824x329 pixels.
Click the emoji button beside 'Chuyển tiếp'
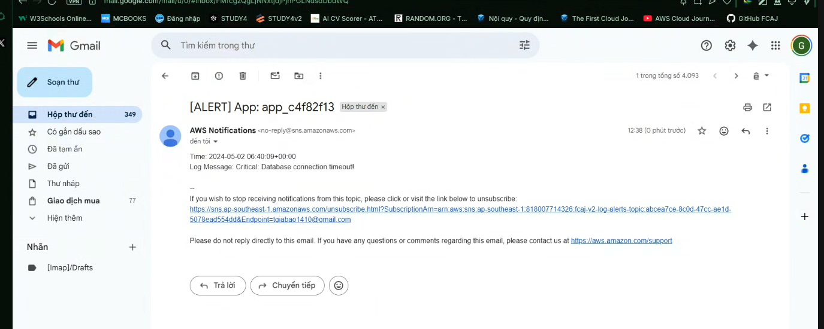(x=339, y=286)
